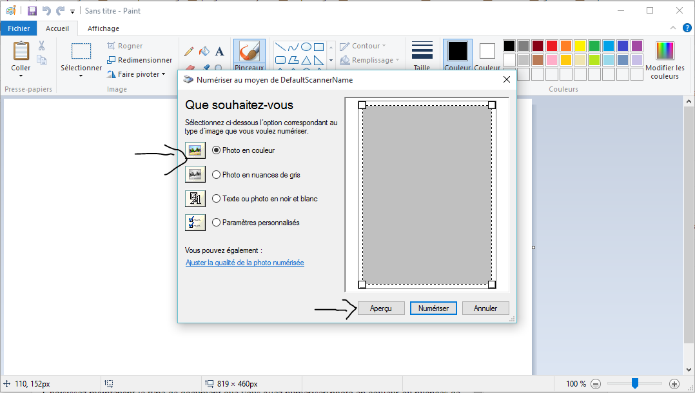
Task: Click the Sélectionner rectangle tool
Action: coord(81,51)
